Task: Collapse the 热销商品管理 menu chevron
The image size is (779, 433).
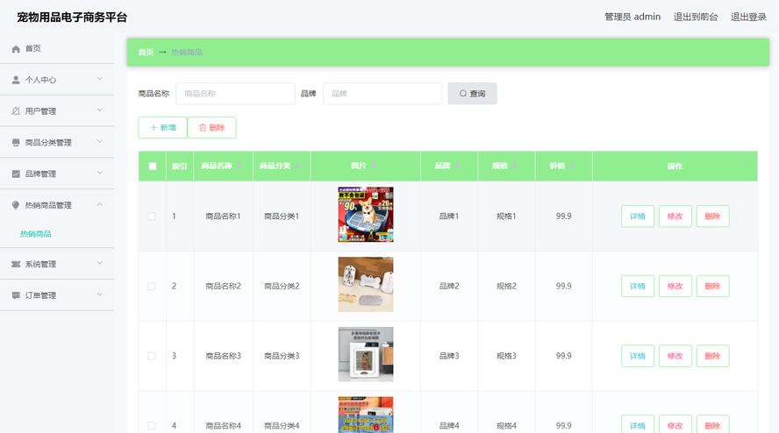Action: 99,204
